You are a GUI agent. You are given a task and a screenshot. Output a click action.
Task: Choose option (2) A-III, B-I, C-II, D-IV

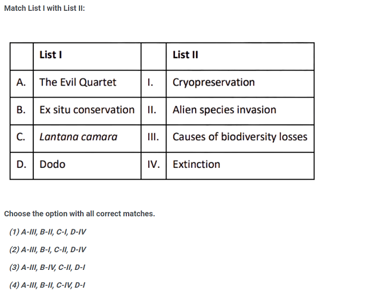pos(48,249)
